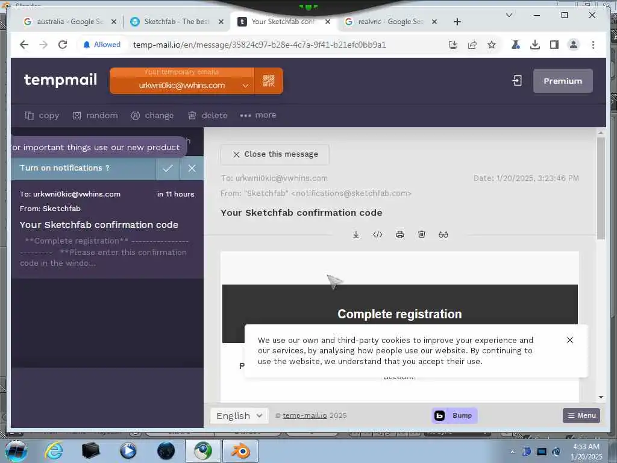Click the Premium button
617x463 pixels.
[x=563, y=81]
